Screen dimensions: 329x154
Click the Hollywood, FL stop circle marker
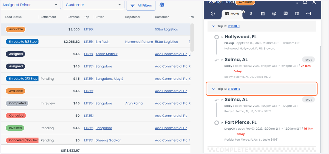pos(217,37)
